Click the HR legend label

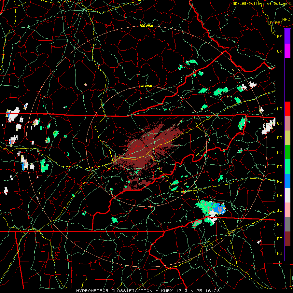(279, 152)
